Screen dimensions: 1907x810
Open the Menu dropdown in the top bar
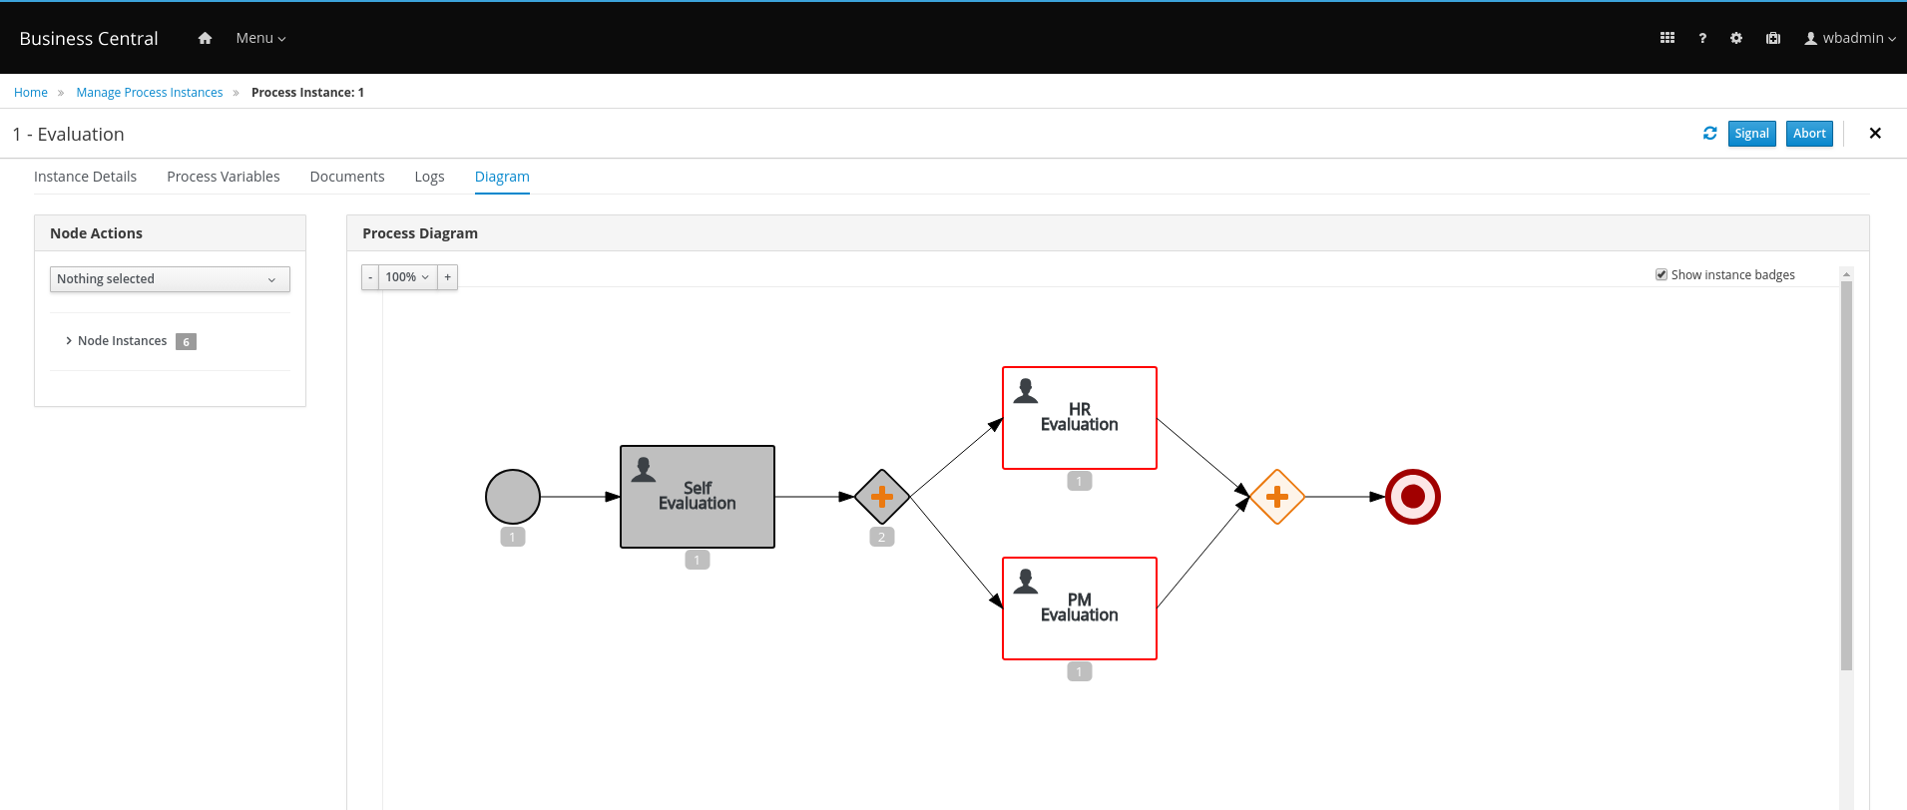(x=260, y=38)
